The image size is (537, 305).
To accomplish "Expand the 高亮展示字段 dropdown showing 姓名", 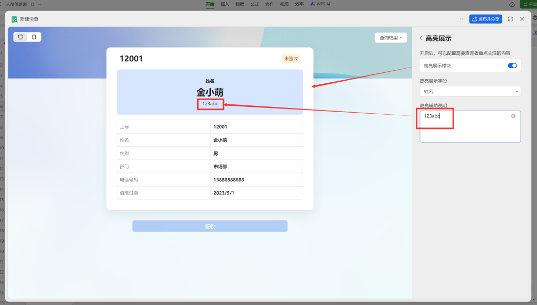I will pos(470,91).
